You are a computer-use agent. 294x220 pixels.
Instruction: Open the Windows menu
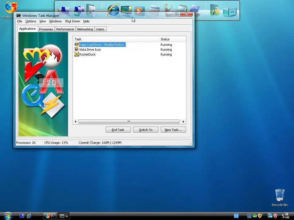tap(55, 21)
